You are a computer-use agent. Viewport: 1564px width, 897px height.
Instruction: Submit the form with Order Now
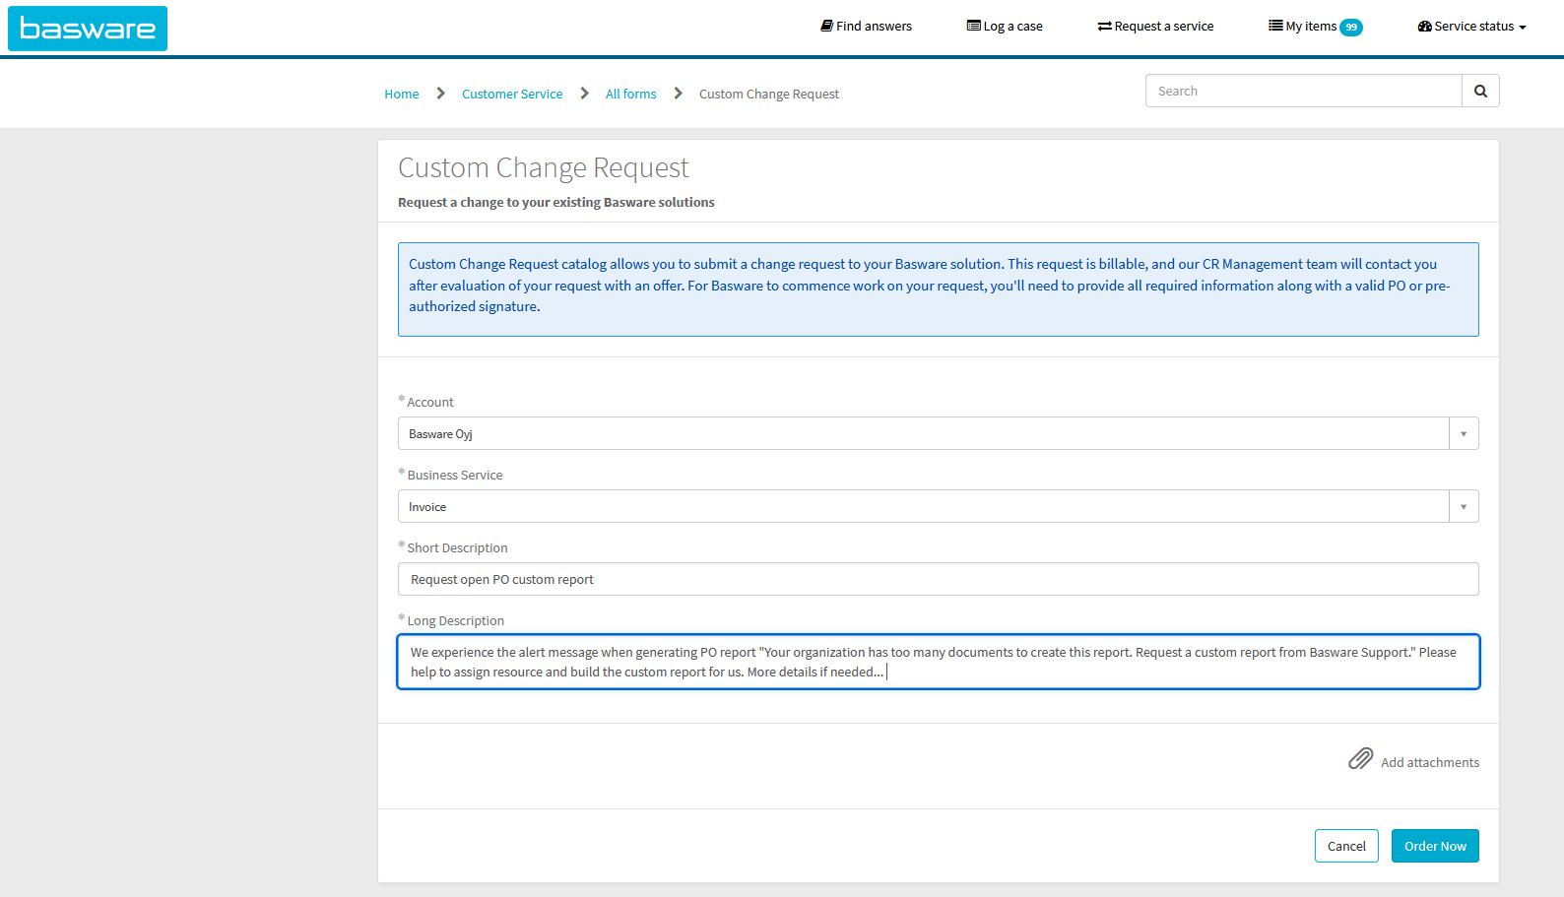pos(1435,846)
